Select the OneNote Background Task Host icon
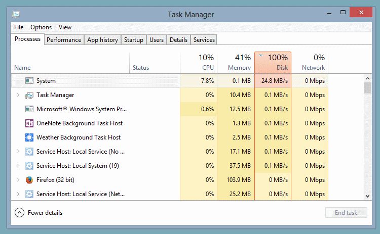The image size is (380, 234). click(29, 123)
